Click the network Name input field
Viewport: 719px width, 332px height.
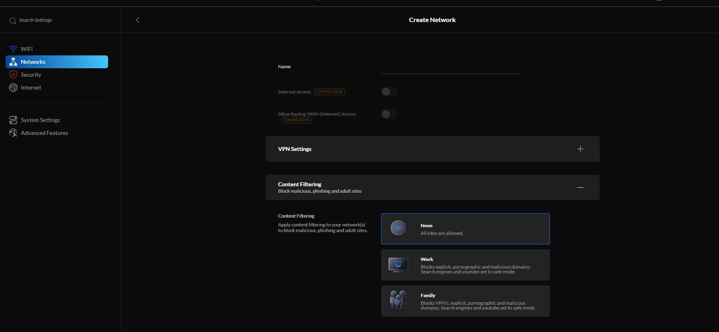[x=450, y=67]
